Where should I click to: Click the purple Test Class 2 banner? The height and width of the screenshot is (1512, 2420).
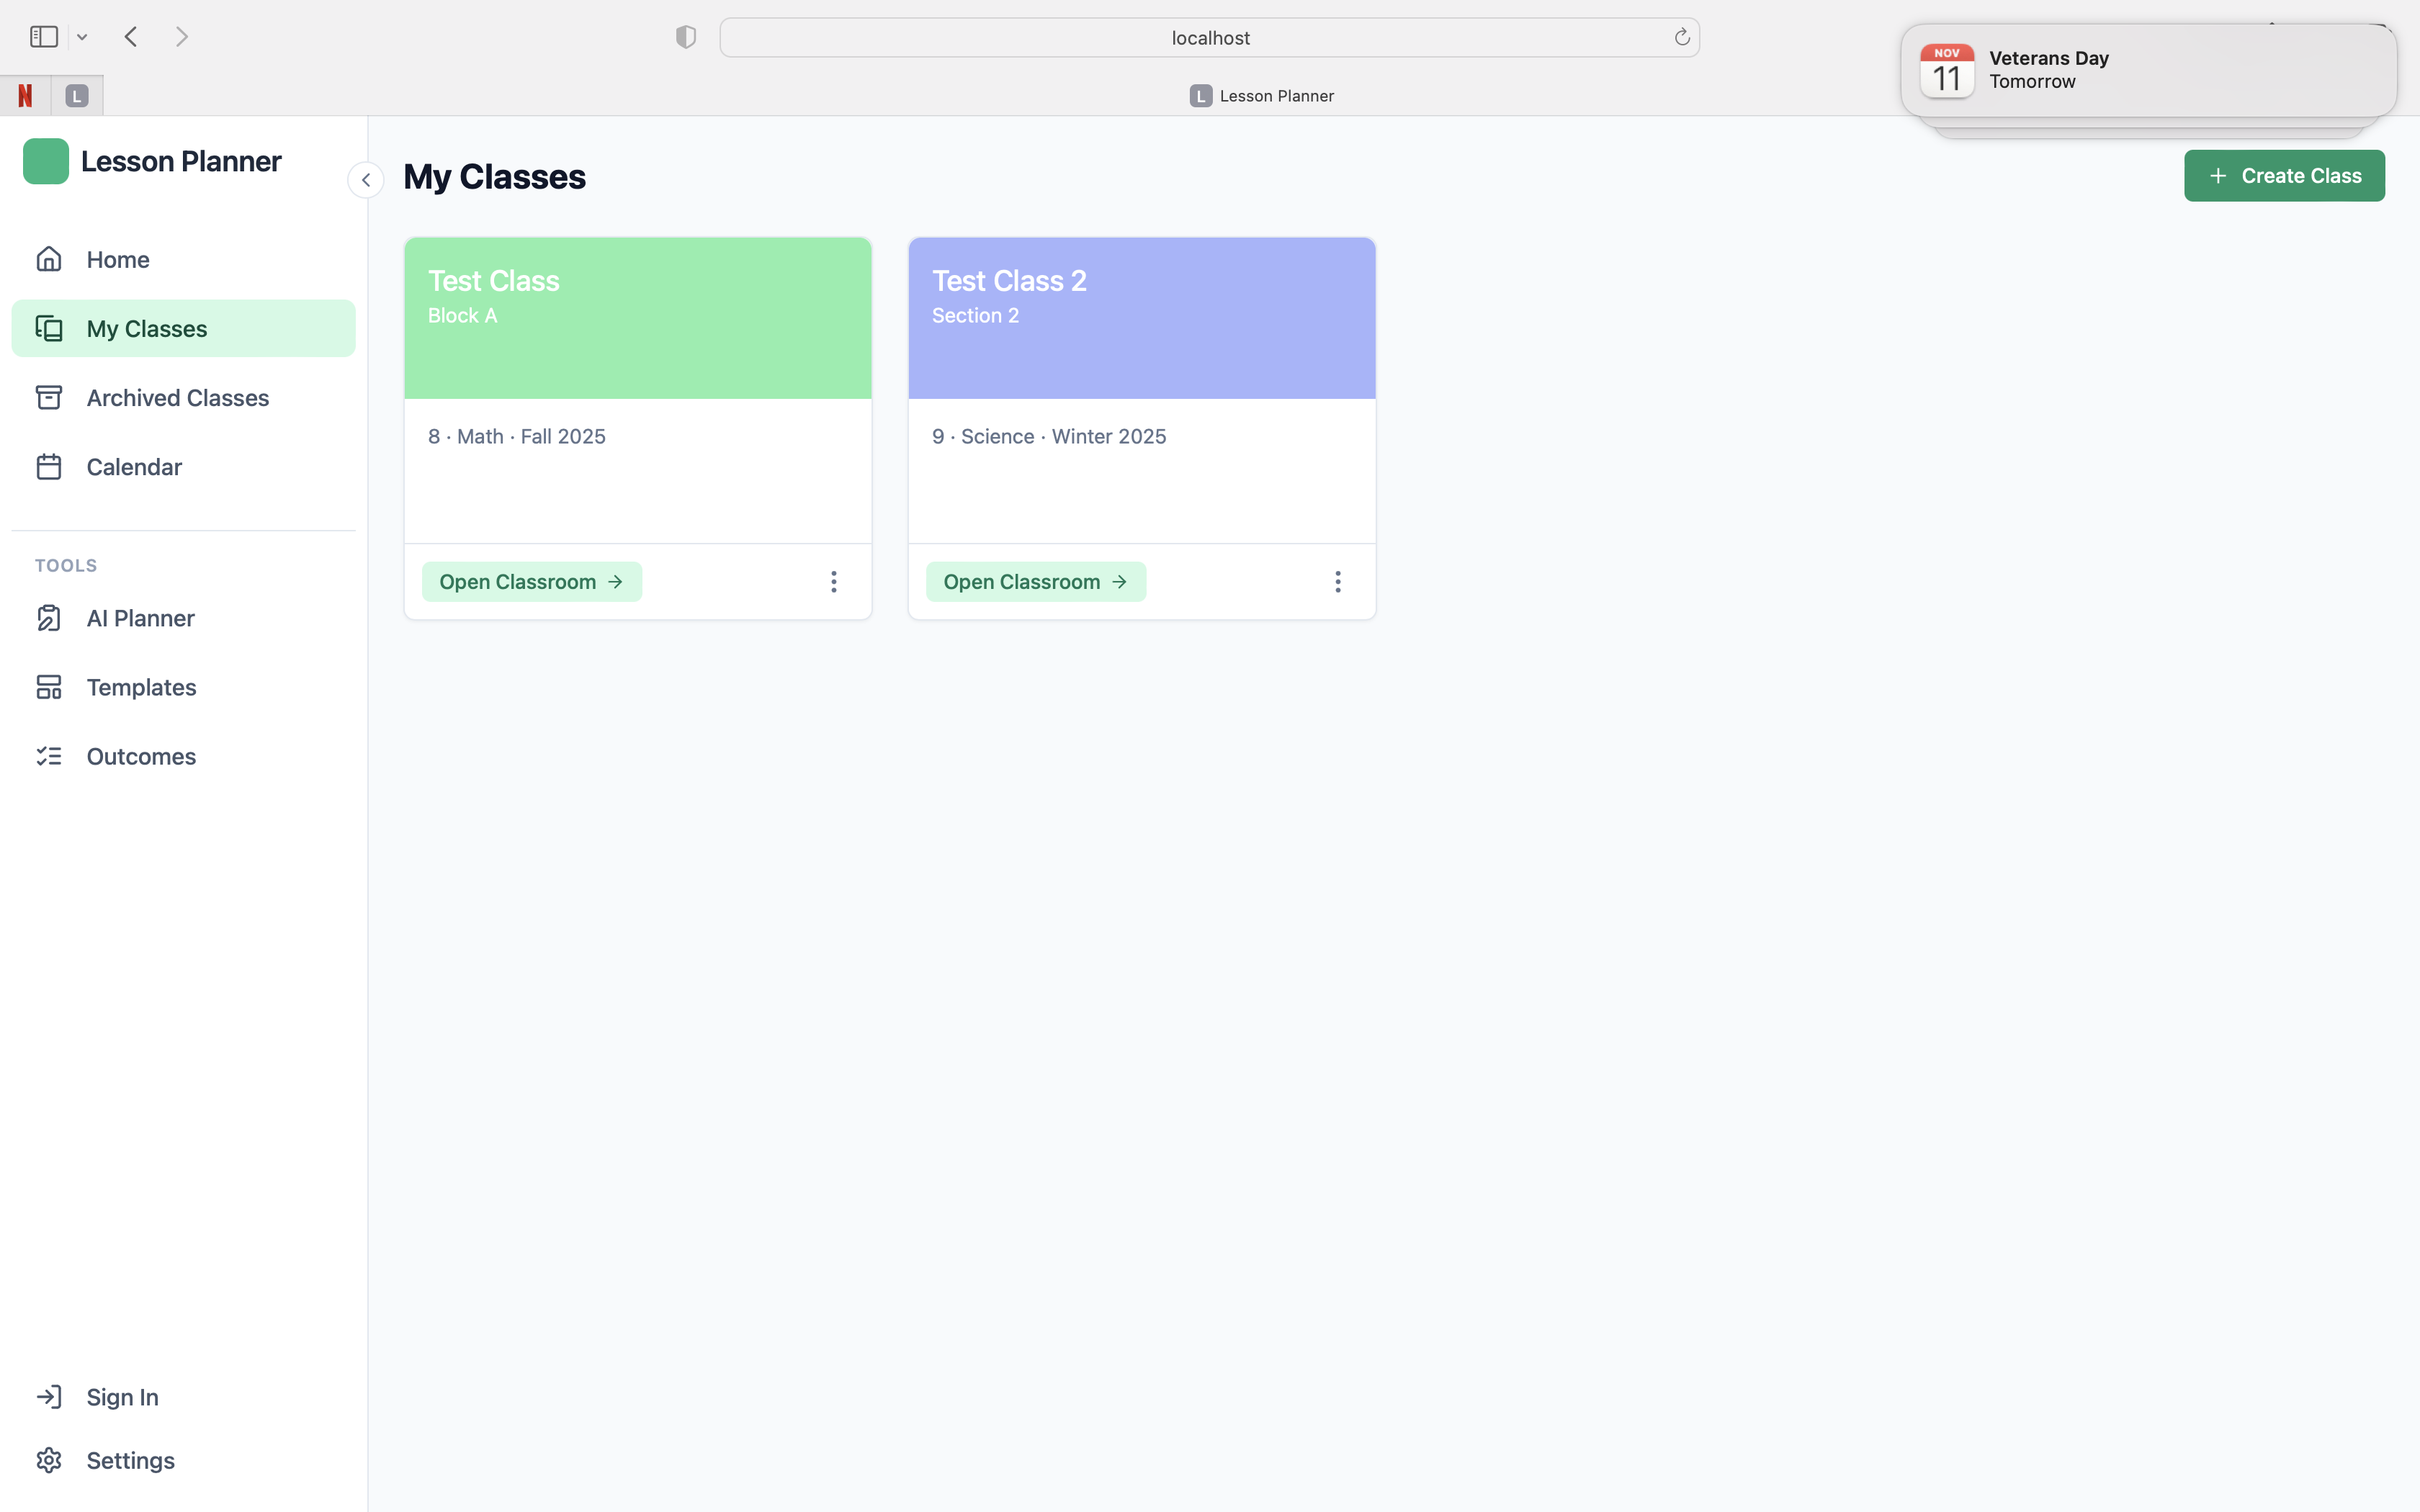pos(1141,318)
